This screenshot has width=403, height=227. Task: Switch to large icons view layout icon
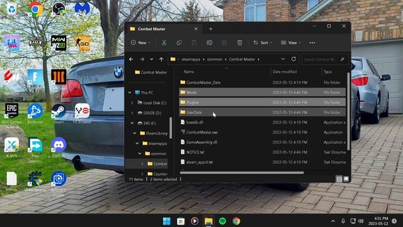pyautogui.click(x=346, y=179)
